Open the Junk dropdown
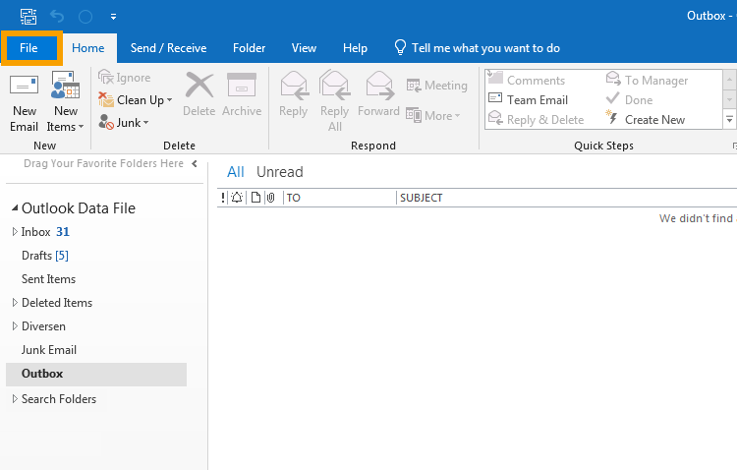 (124, 122)
